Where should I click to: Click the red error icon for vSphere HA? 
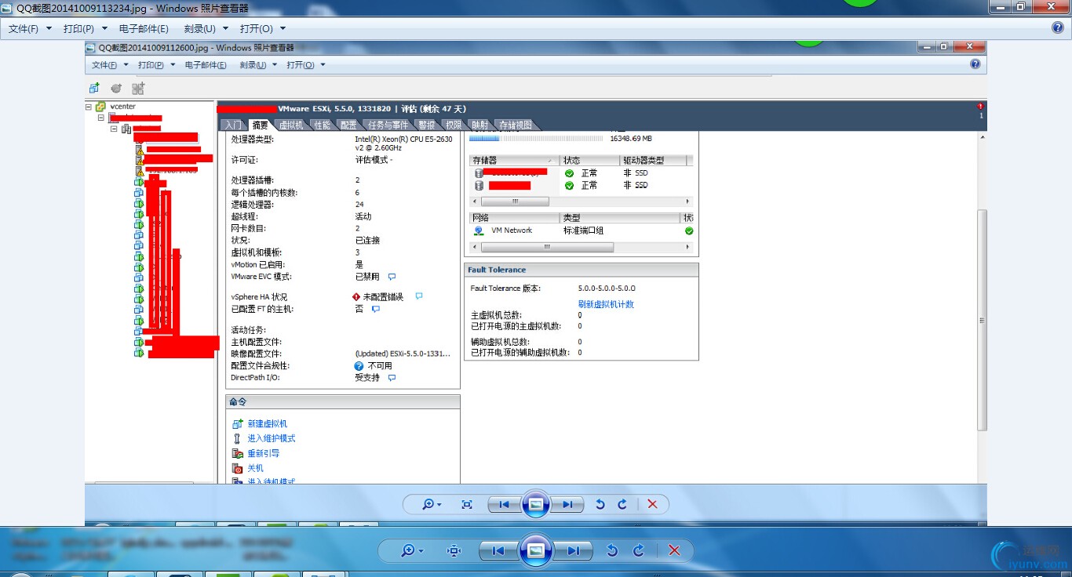pos(357,297)
